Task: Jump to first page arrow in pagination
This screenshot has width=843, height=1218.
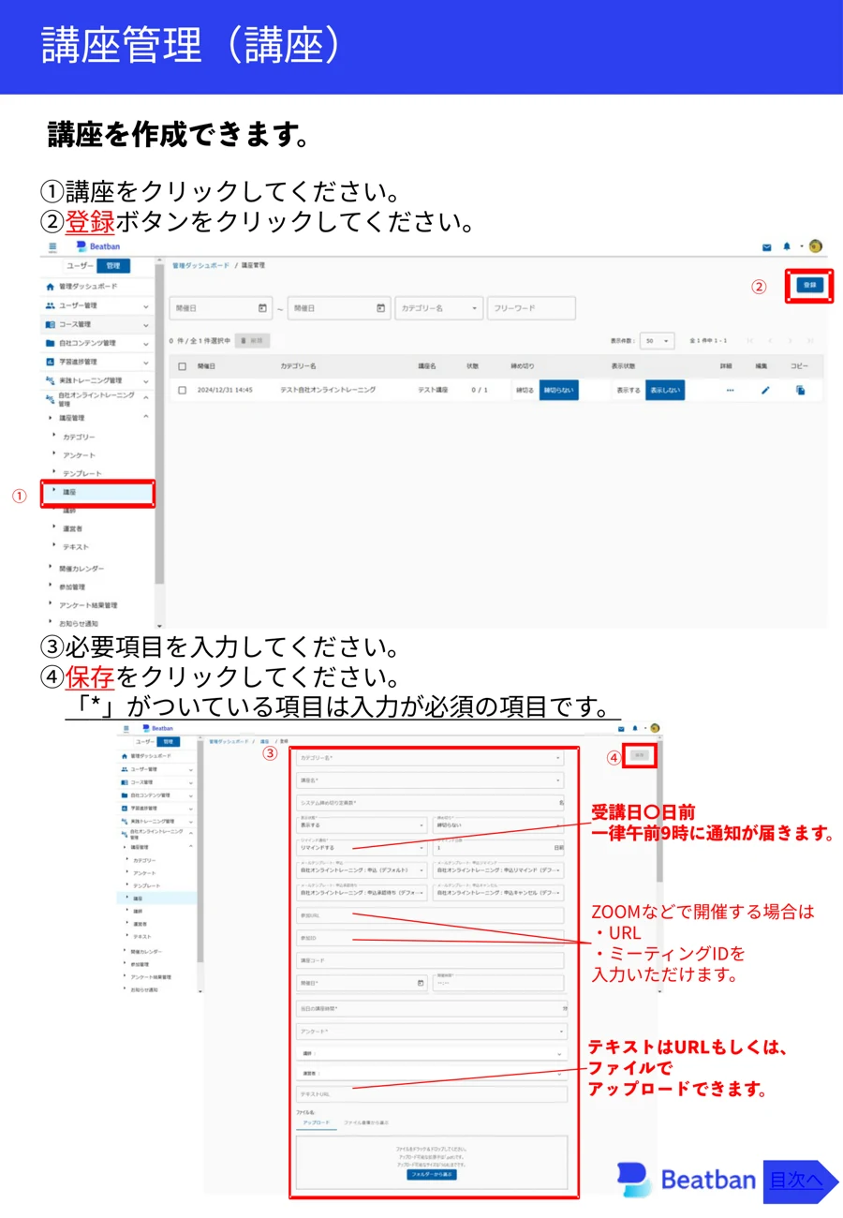Action: [748, 341]
